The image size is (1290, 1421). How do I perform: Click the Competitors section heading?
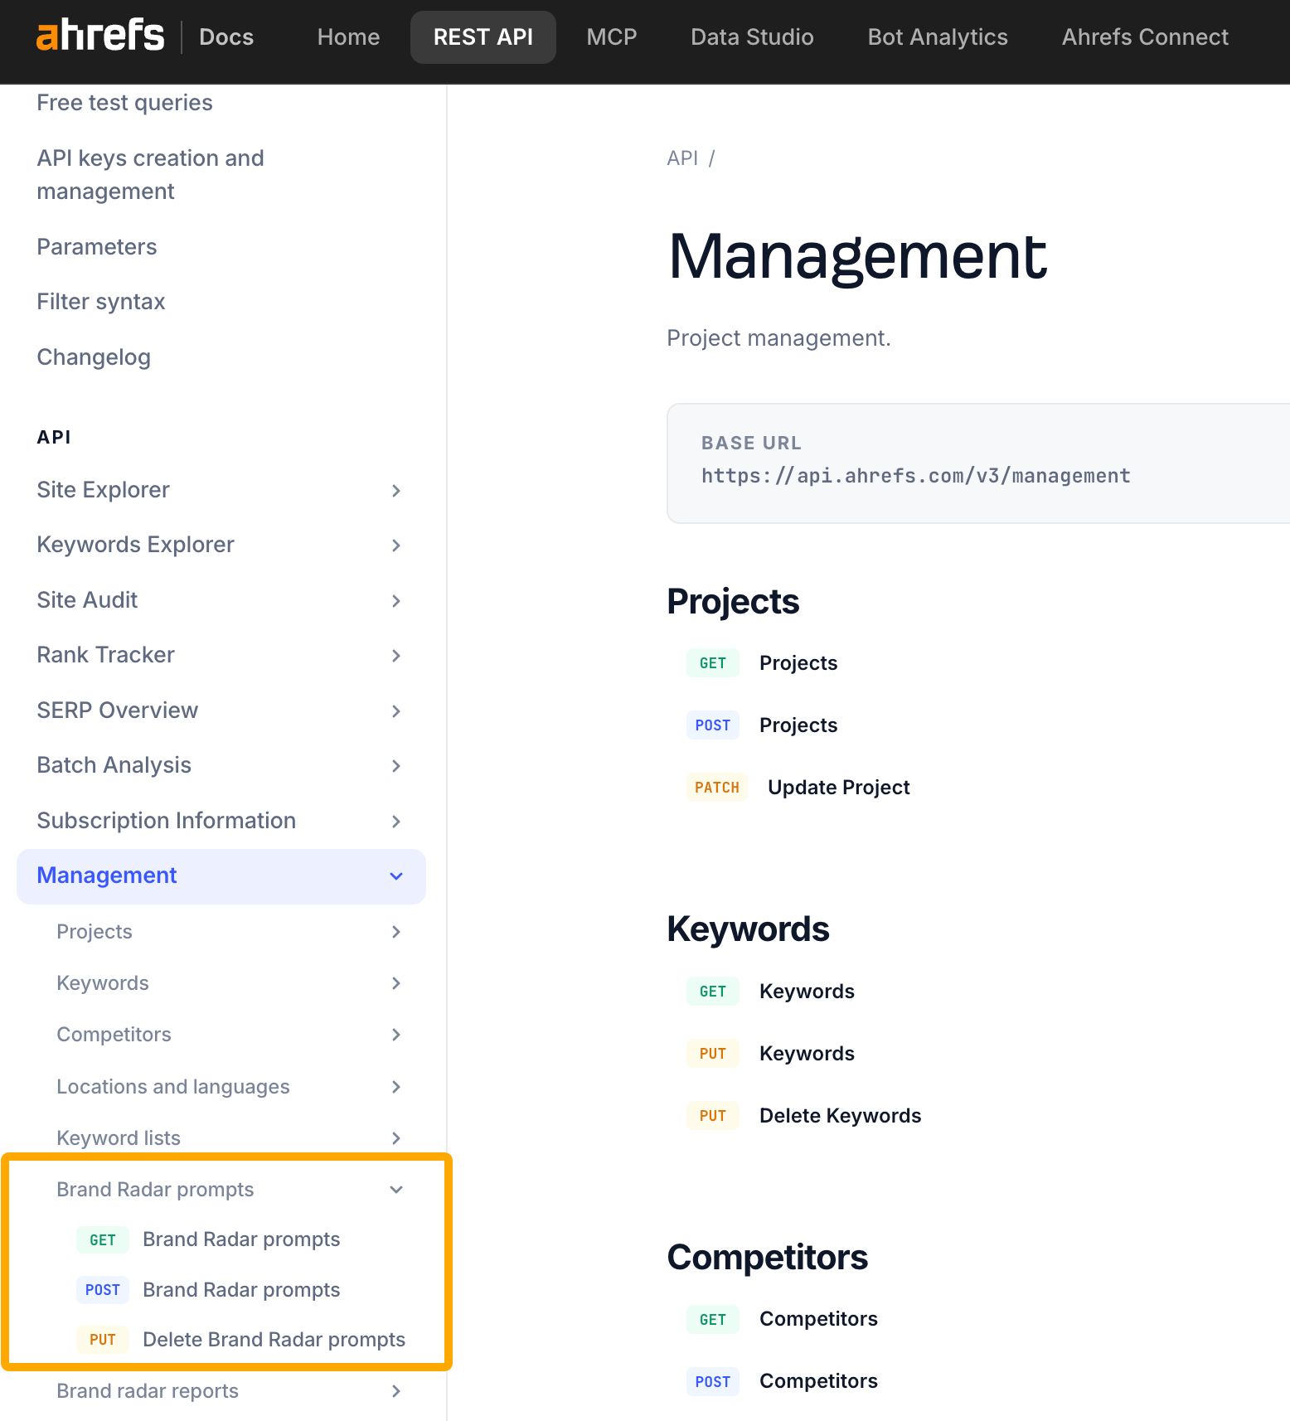tap(767, 1258)
